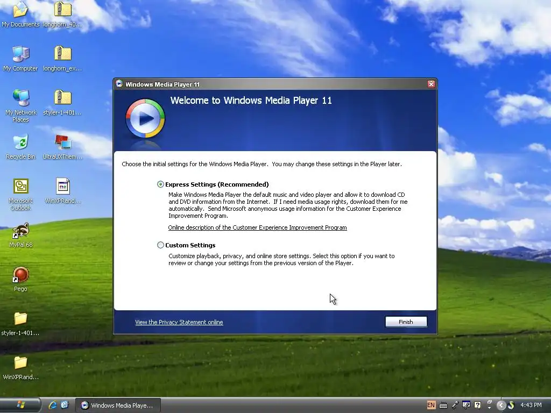Click the keyboard icon in language bar
This screenshot has height=413, width=551.
[443, 405]
